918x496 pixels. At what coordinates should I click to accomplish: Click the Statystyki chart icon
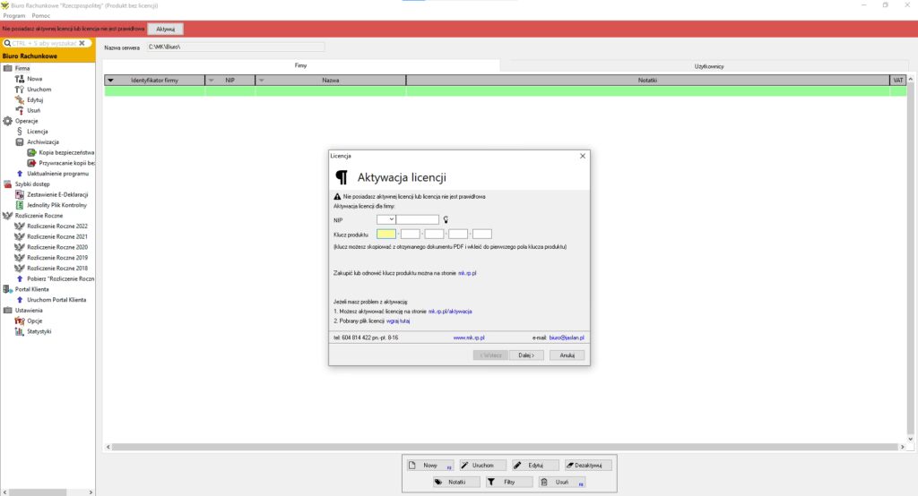(x=20, y=331)
